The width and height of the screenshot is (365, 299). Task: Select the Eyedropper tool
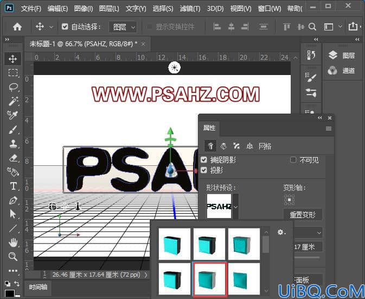tap(13, 115)
